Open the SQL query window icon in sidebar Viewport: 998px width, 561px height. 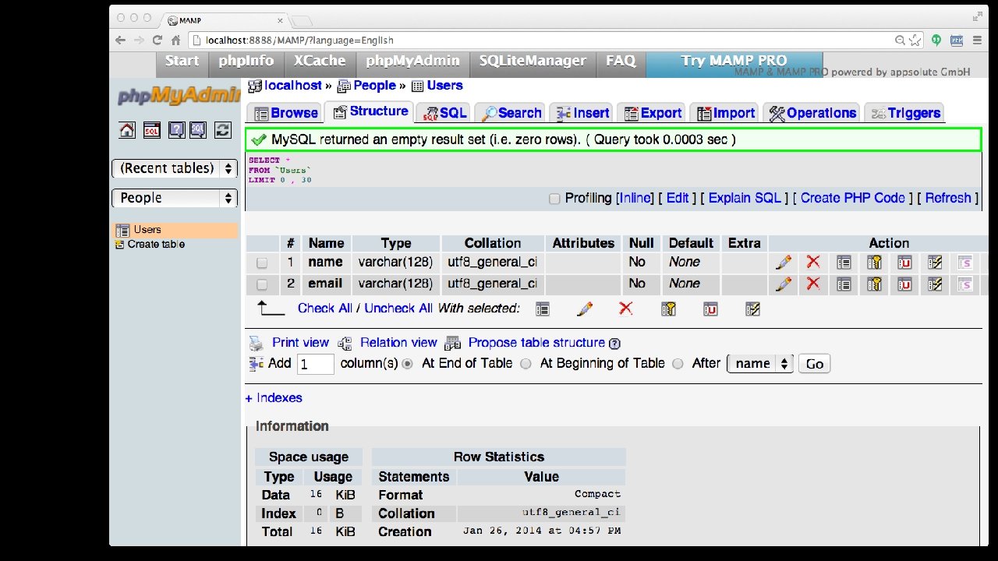pos(152,130)
